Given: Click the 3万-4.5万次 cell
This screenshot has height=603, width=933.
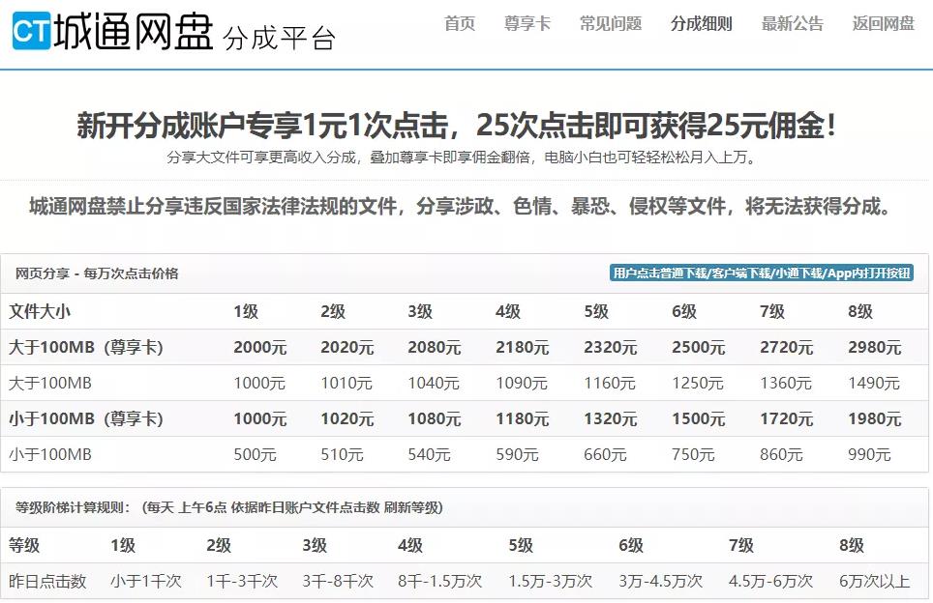Looking at the screenshot, I should click(660, 581).
